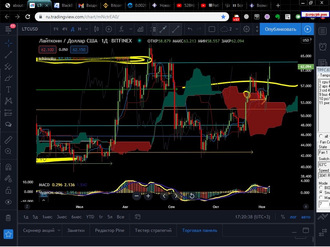The image size is (330, 247).
Task: Open the Заметки tab
Action: pos(76,230)
